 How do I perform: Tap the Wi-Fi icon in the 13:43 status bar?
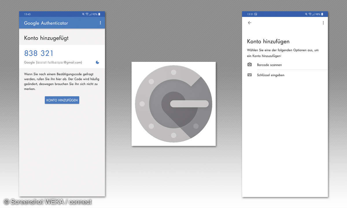(x=87, y=14)
